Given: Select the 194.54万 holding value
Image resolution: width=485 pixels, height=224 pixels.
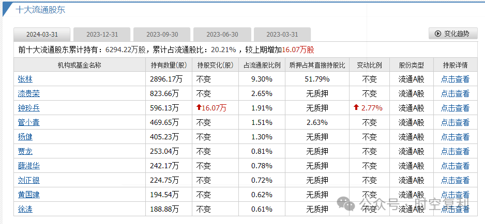Looking at the screenshot, I should coord(164,195).
